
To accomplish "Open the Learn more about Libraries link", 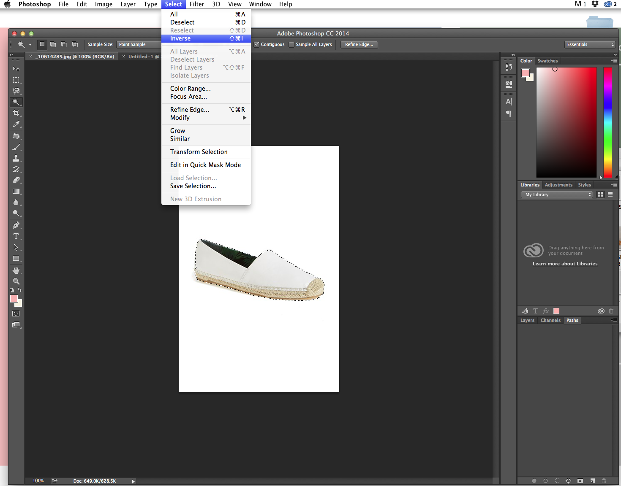I will pos(565,264).
